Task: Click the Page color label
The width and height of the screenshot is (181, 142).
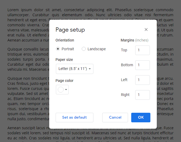Action: tap(64, 81)
